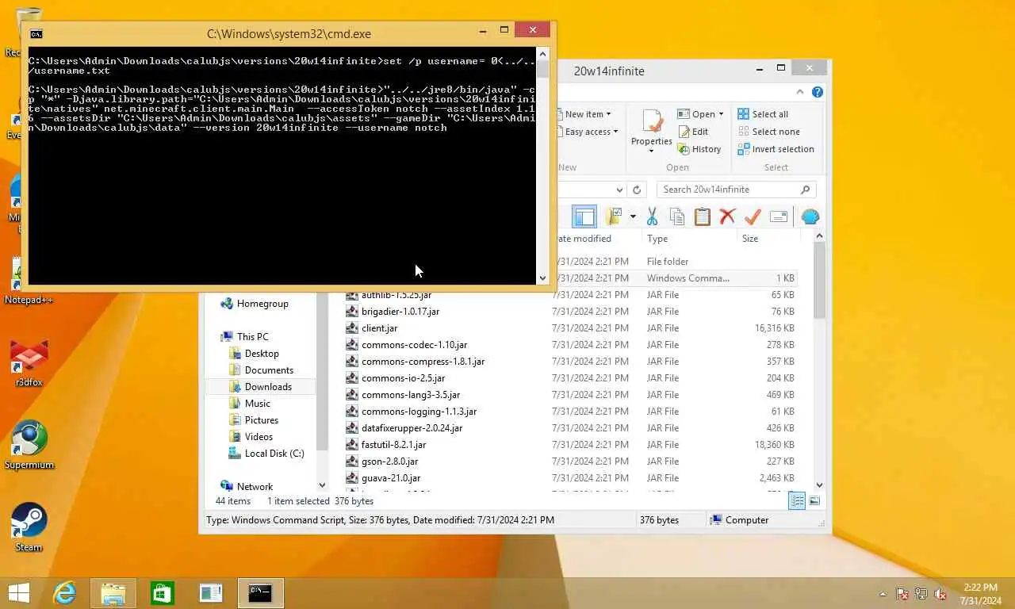The image size is (1015, 609).
Task: Click the Copy pages icon in Explorer toolbar
Action: (x=676, y=216)
